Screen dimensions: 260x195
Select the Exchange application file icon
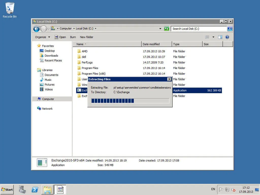tap(79, 90)
